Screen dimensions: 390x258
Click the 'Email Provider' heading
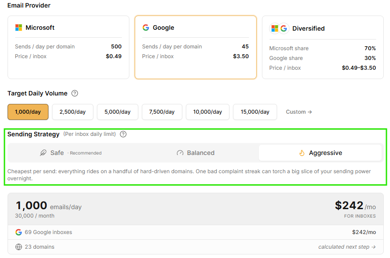29,5
